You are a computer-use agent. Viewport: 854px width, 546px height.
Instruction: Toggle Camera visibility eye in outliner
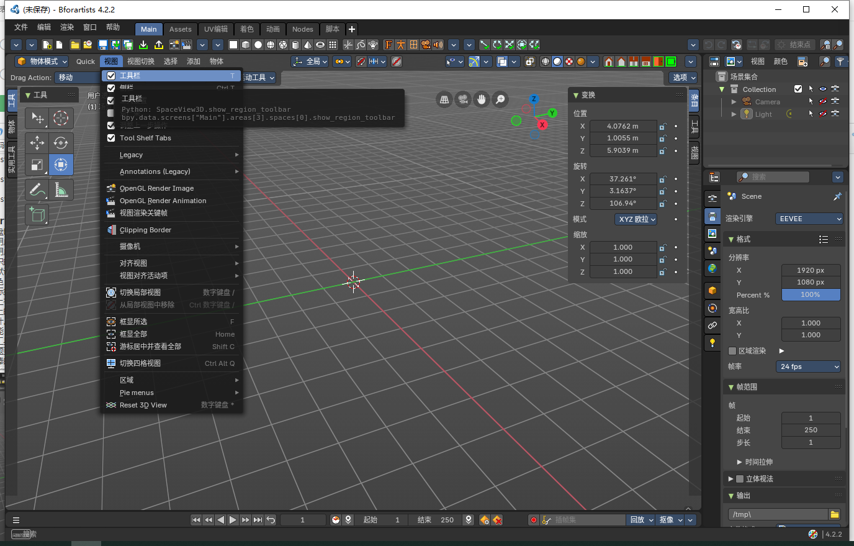[823, 101]
